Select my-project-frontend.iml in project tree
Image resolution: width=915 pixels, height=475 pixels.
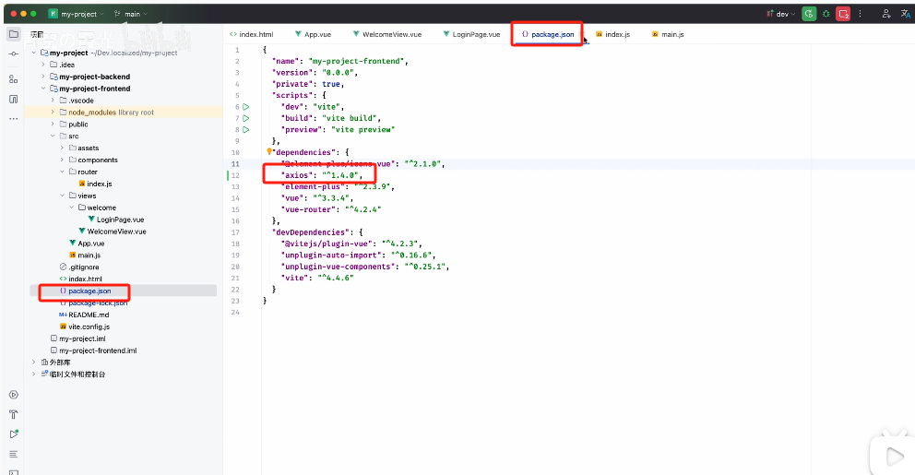point(98,350)
